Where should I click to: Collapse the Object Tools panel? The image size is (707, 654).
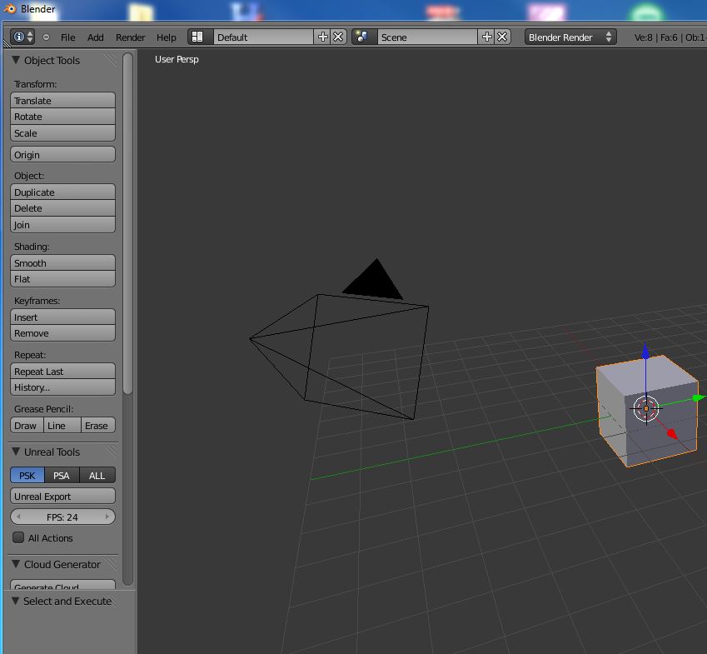pos(16,60)
